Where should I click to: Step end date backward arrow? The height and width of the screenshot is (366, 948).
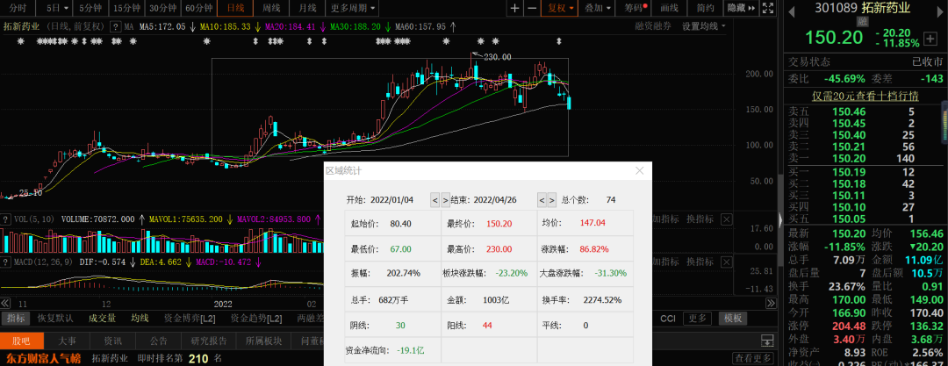pos(542,199)
